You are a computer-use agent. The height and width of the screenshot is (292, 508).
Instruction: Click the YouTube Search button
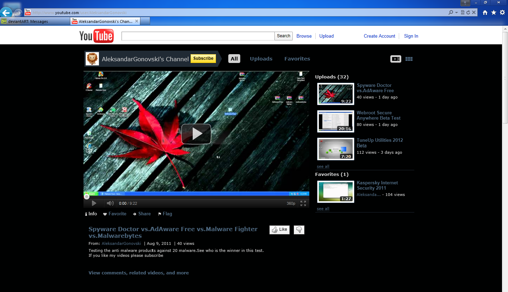point(284,36)
